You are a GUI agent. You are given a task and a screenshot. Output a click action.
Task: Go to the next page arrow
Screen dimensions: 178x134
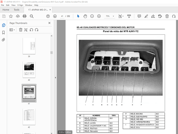pyautogui.click(x=55, y=16)
